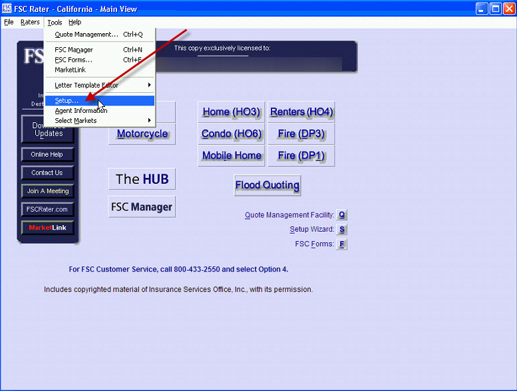The image size is (517, 391).
Task: Choose MarketLink in the Tools menu
Action: [100, 70]
